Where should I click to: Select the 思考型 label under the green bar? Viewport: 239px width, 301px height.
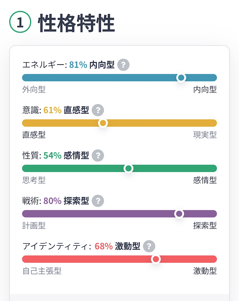coord(34,180)
